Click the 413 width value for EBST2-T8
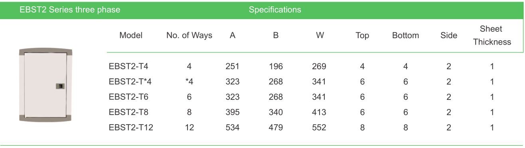 (x=319, y=112)
